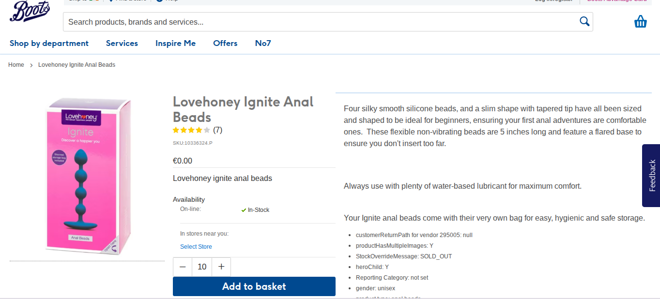Increase quantity with the plus button
Screen dimensions: 660x299
(221, 267)
